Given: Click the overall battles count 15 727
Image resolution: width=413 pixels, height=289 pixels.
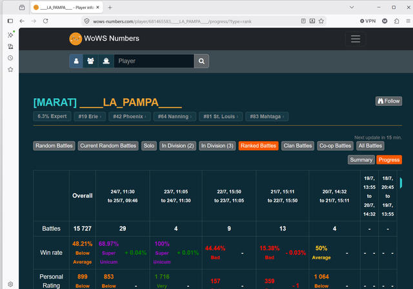Looking at the screenshot, I should pyautogui.click(x=83, y=229).
